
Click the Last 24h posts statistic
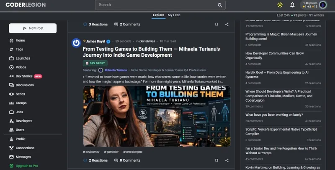click(300, 15)
